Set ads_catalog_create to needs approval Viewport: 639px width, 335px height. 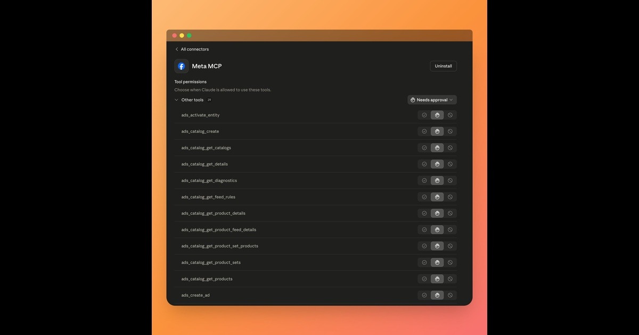[437, 131]
